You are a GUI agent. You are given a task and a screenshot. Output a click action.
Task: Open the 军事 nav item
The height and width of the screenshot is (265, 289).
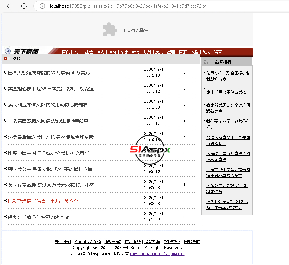(124, 52)
